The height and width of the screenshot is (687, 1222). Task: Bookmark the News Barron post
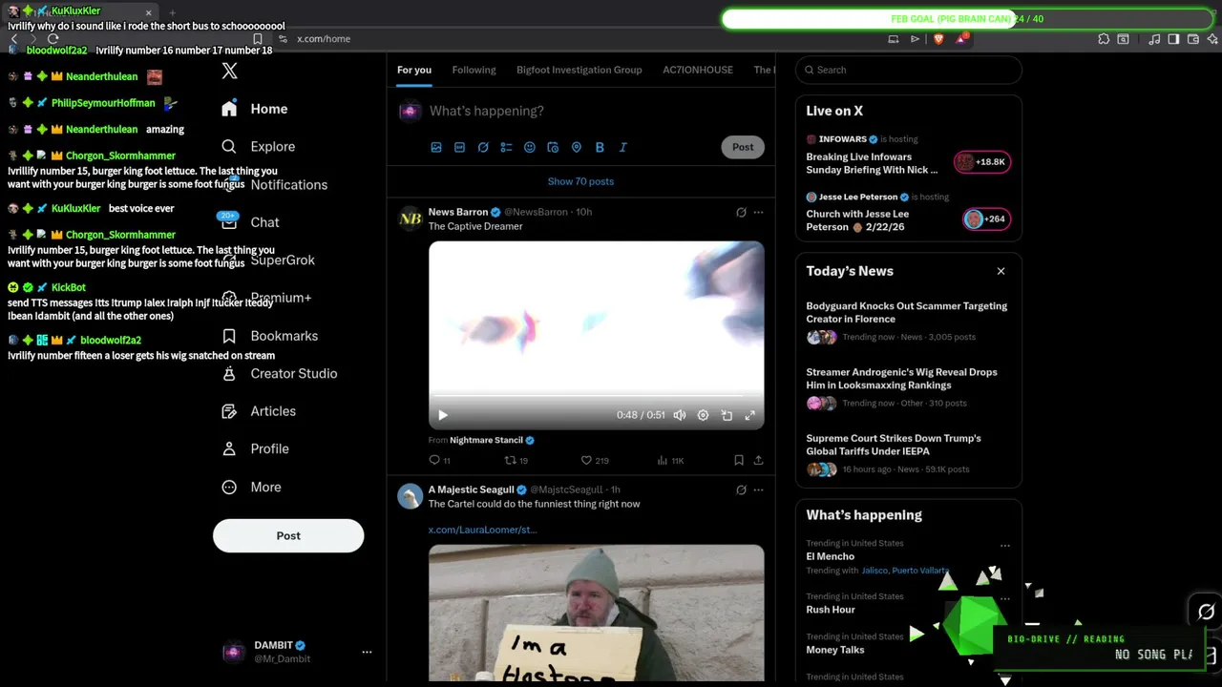pos(739,460)
